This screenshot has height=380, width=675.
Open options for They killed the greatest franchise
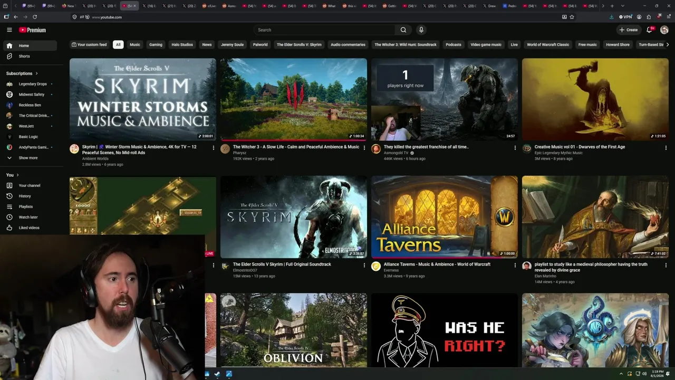(x=515, y=148)
